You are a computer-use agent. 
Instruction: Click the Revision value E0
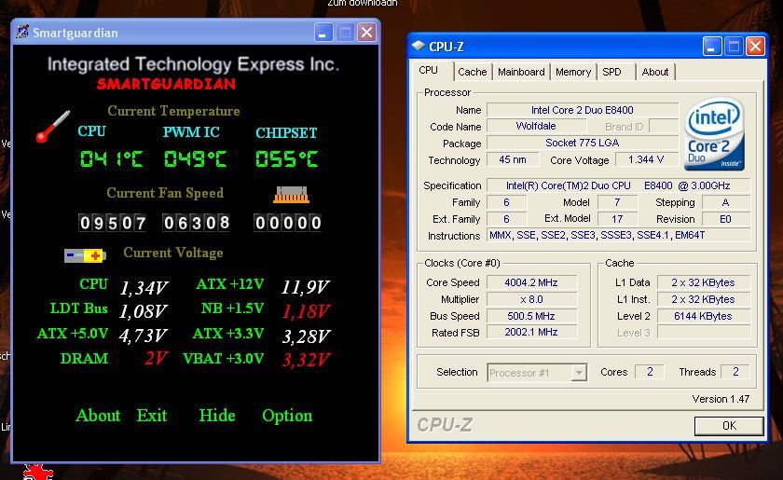(725, 219)
